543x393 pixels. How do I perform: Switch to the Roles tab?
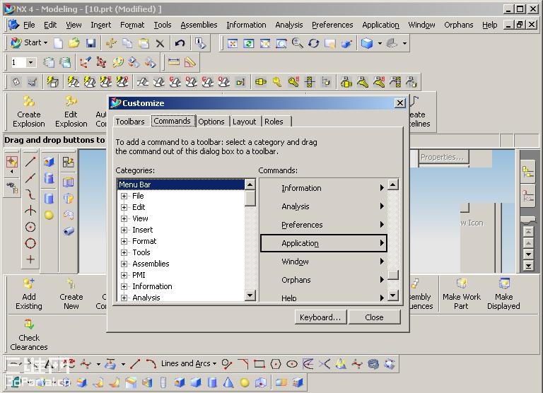coord(274,122)
